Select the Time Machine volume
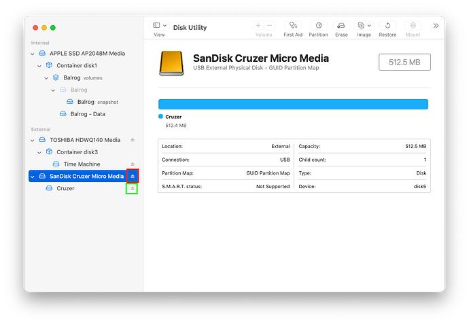Viewport: 469px width, 324px height. (84, 164)
